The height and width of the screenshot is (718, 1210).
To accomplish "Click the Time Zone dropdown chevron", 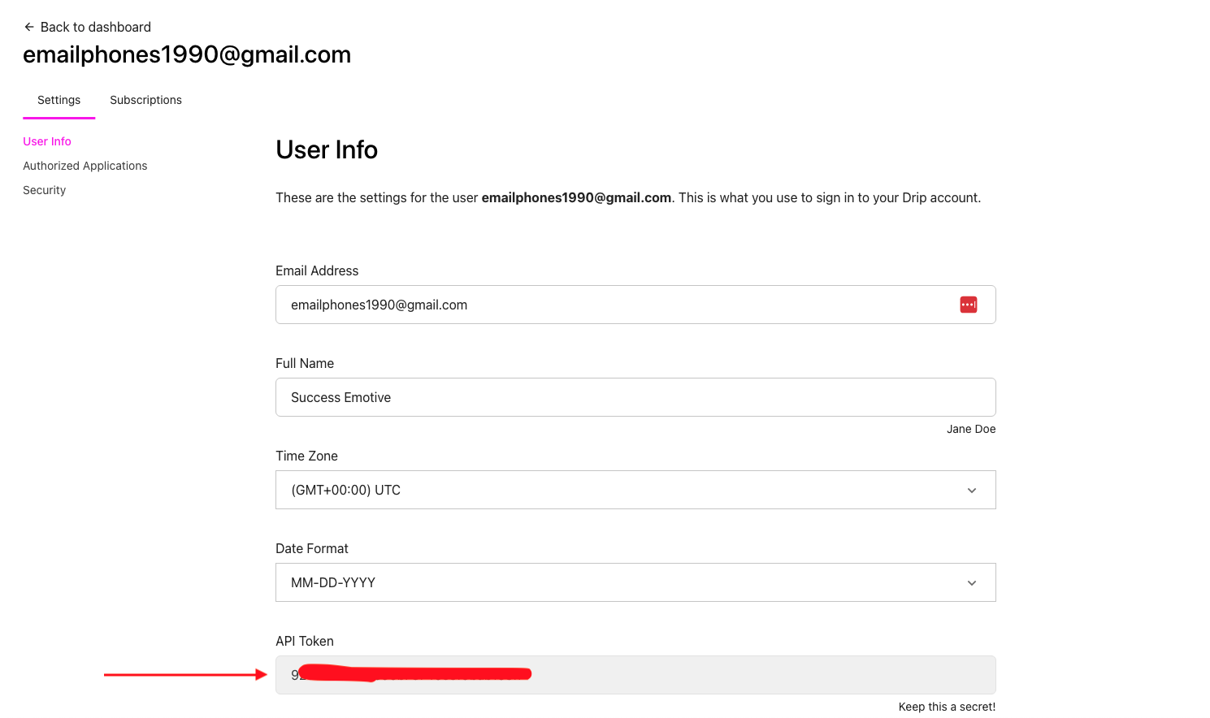I will click(x=972, y=490).
